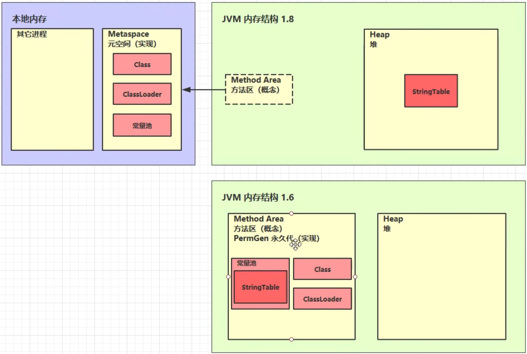Select the Class box in PermGen area

click(x=322, y=269)
